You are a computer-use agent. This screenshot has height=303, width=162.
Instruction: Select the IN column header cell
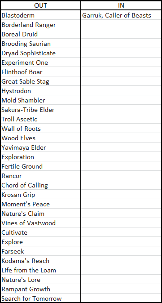pos(121,5)
